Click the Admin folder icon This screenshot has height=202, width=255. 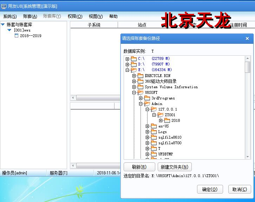point(147,104)
